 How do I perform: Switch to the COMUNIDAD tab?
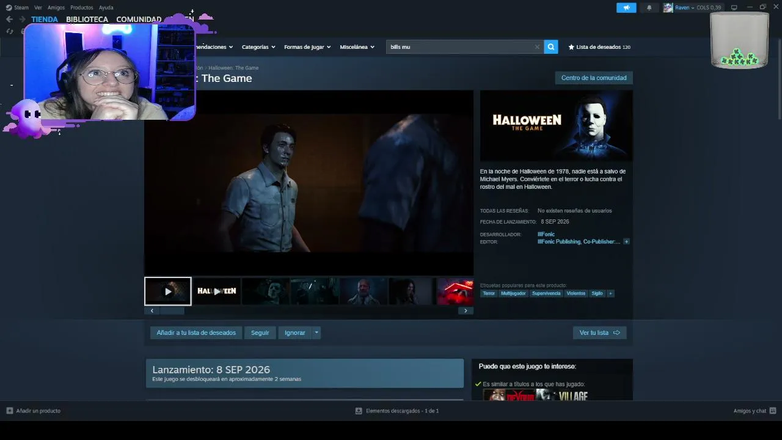coord(139,19)
